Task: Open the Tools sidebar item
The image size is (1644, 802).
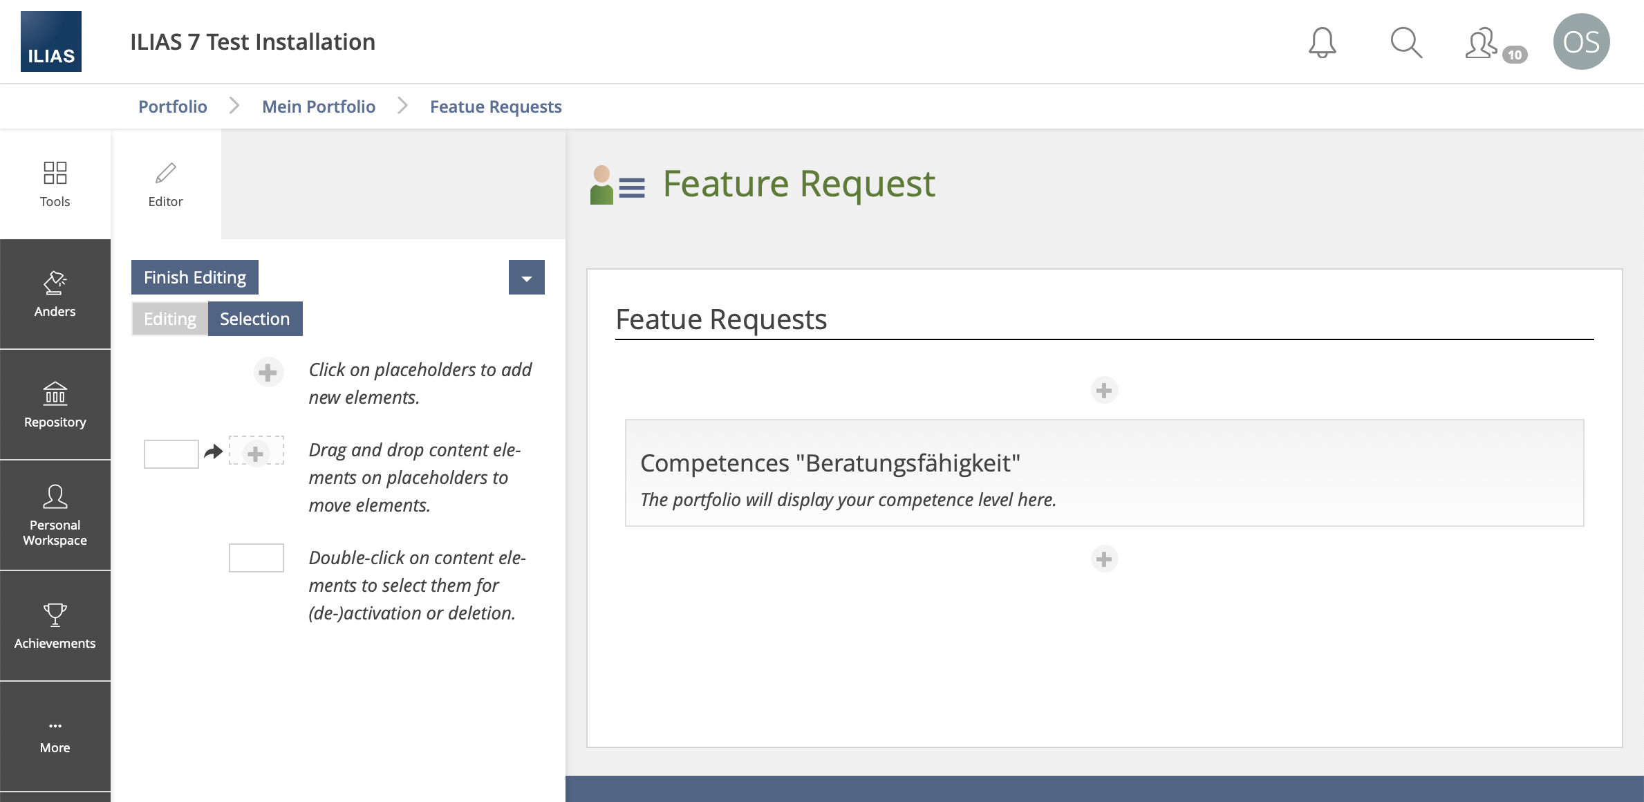Action: click(55, 184)
